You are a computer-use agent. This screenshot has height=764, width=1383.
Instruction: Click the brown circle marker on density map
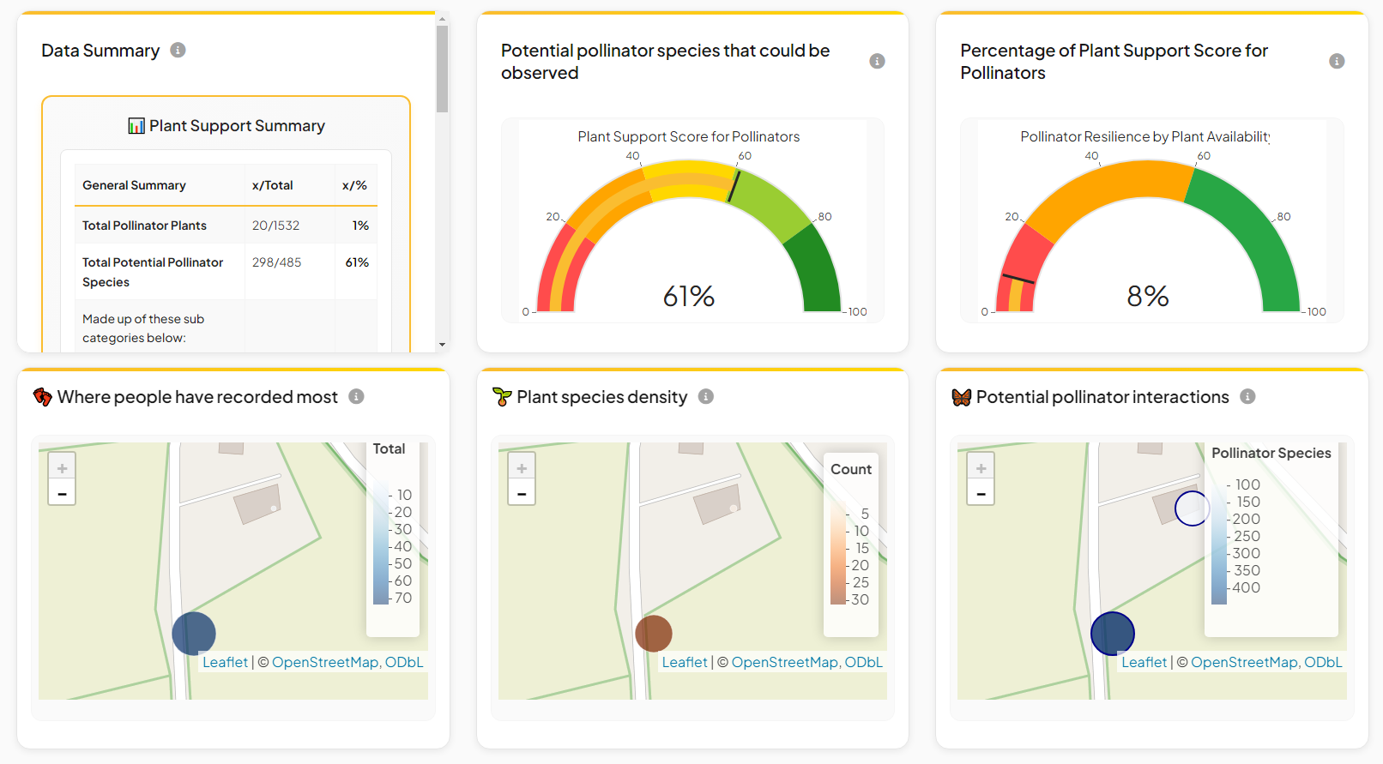pos(653,634)
